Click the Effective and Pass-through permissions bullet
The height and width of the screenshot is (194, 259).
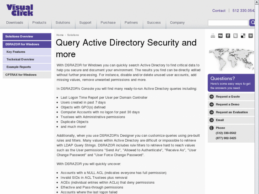[92, 187]
